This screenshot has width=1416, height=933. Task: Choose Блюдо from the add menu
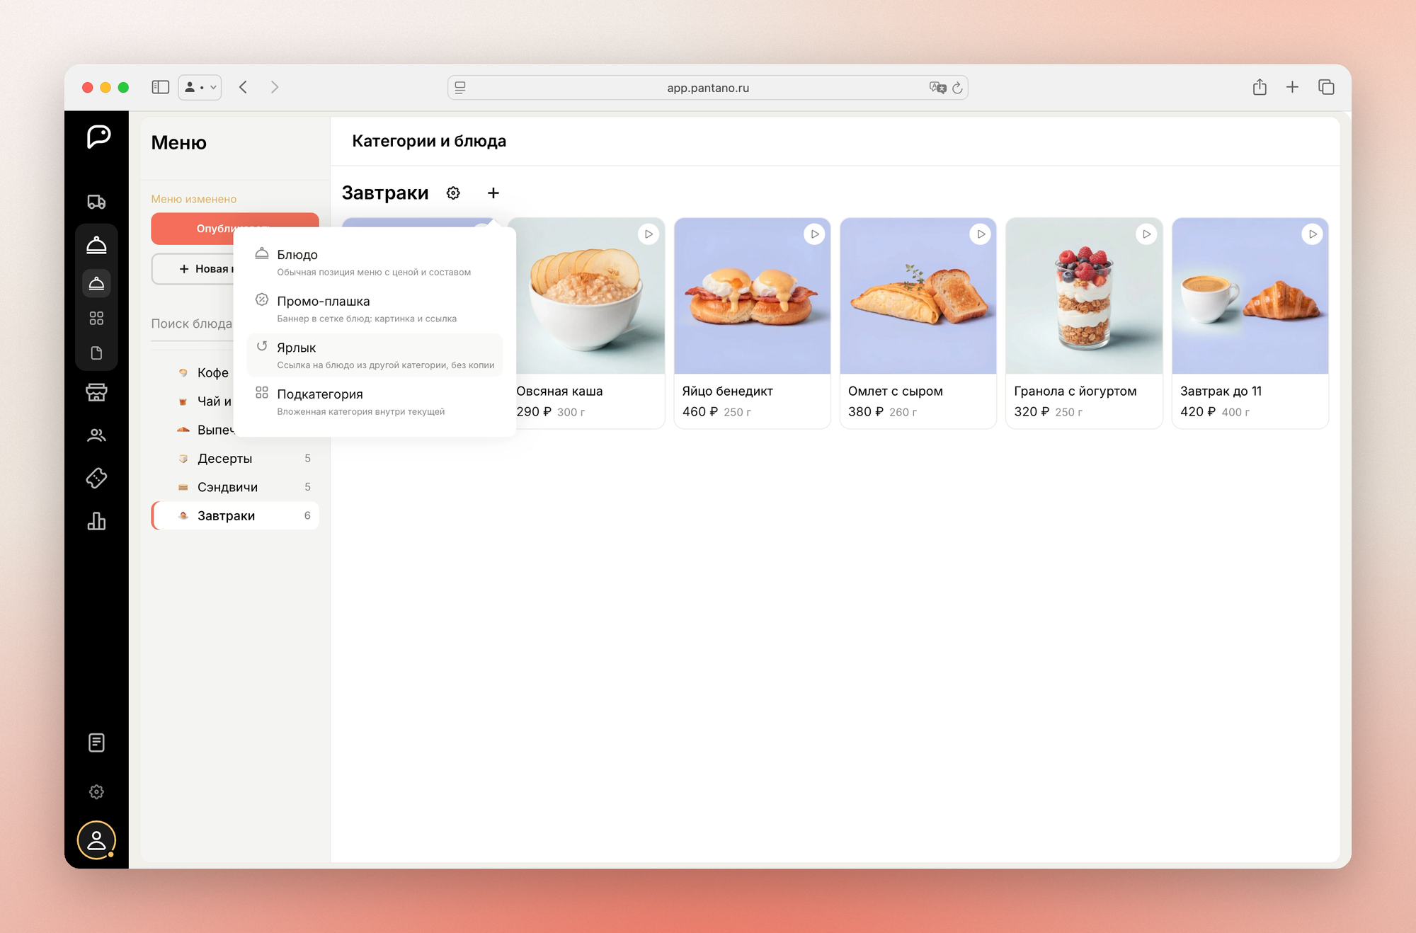375,262
